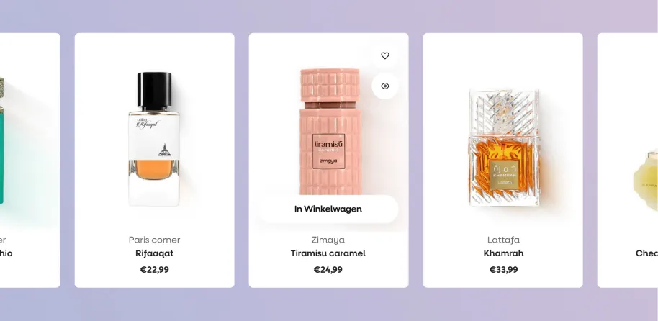Select the yellow bottle on right edge

click(x=646, y=180)
